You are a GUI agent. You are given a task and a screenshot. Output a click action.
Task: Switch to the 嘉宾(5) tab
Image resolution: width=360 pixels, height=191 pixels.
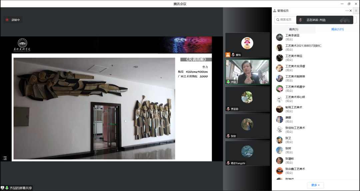[294, 29]
